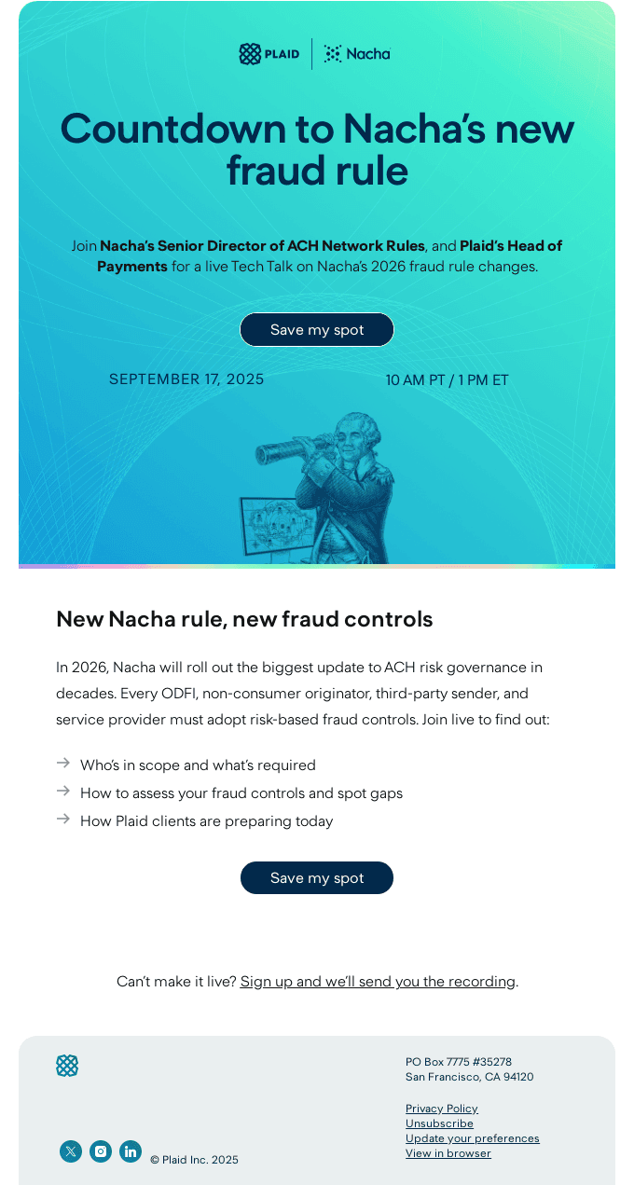This screenshot has height=1185, width=634.
Task: Open Plaid's Instagram icon in the footer
Action: click(x=101, y=1151)
